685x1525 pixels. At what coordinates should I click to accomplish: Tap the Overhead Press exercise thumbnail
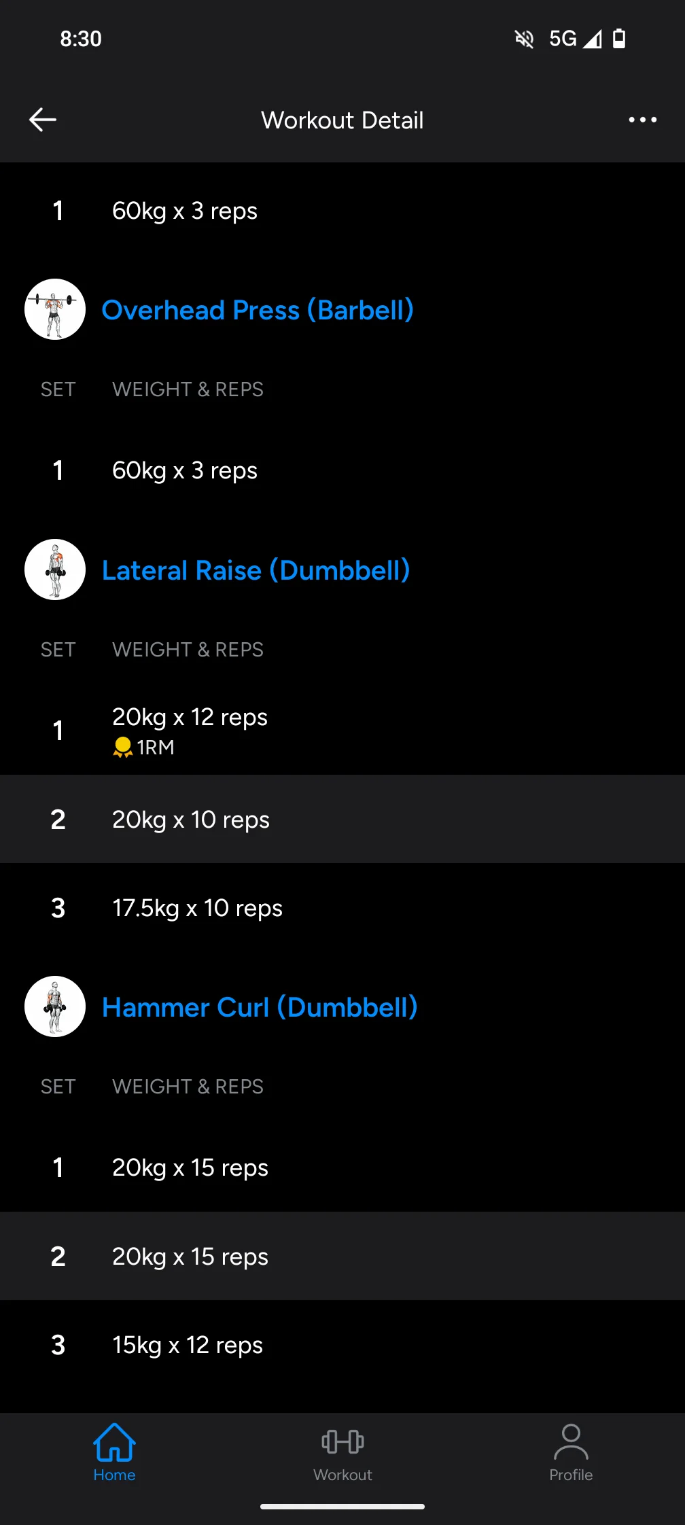55,309
